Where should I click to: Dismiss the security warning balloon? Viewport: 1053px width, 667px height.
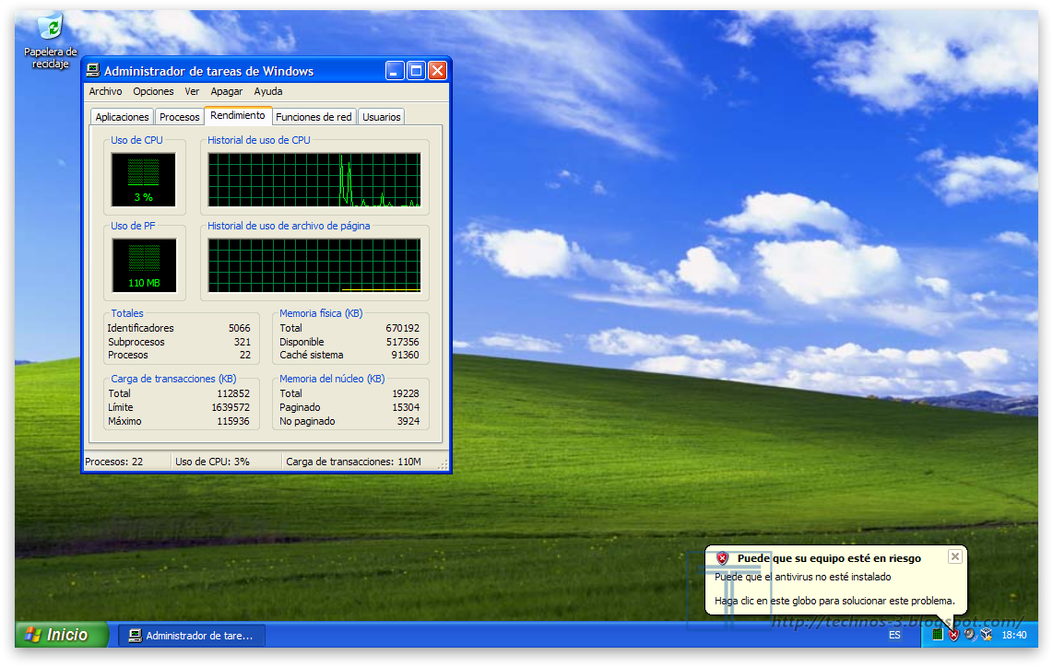(954, 556)
